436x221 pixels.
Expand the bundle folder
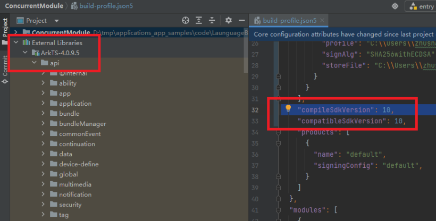tap(43, 113)
